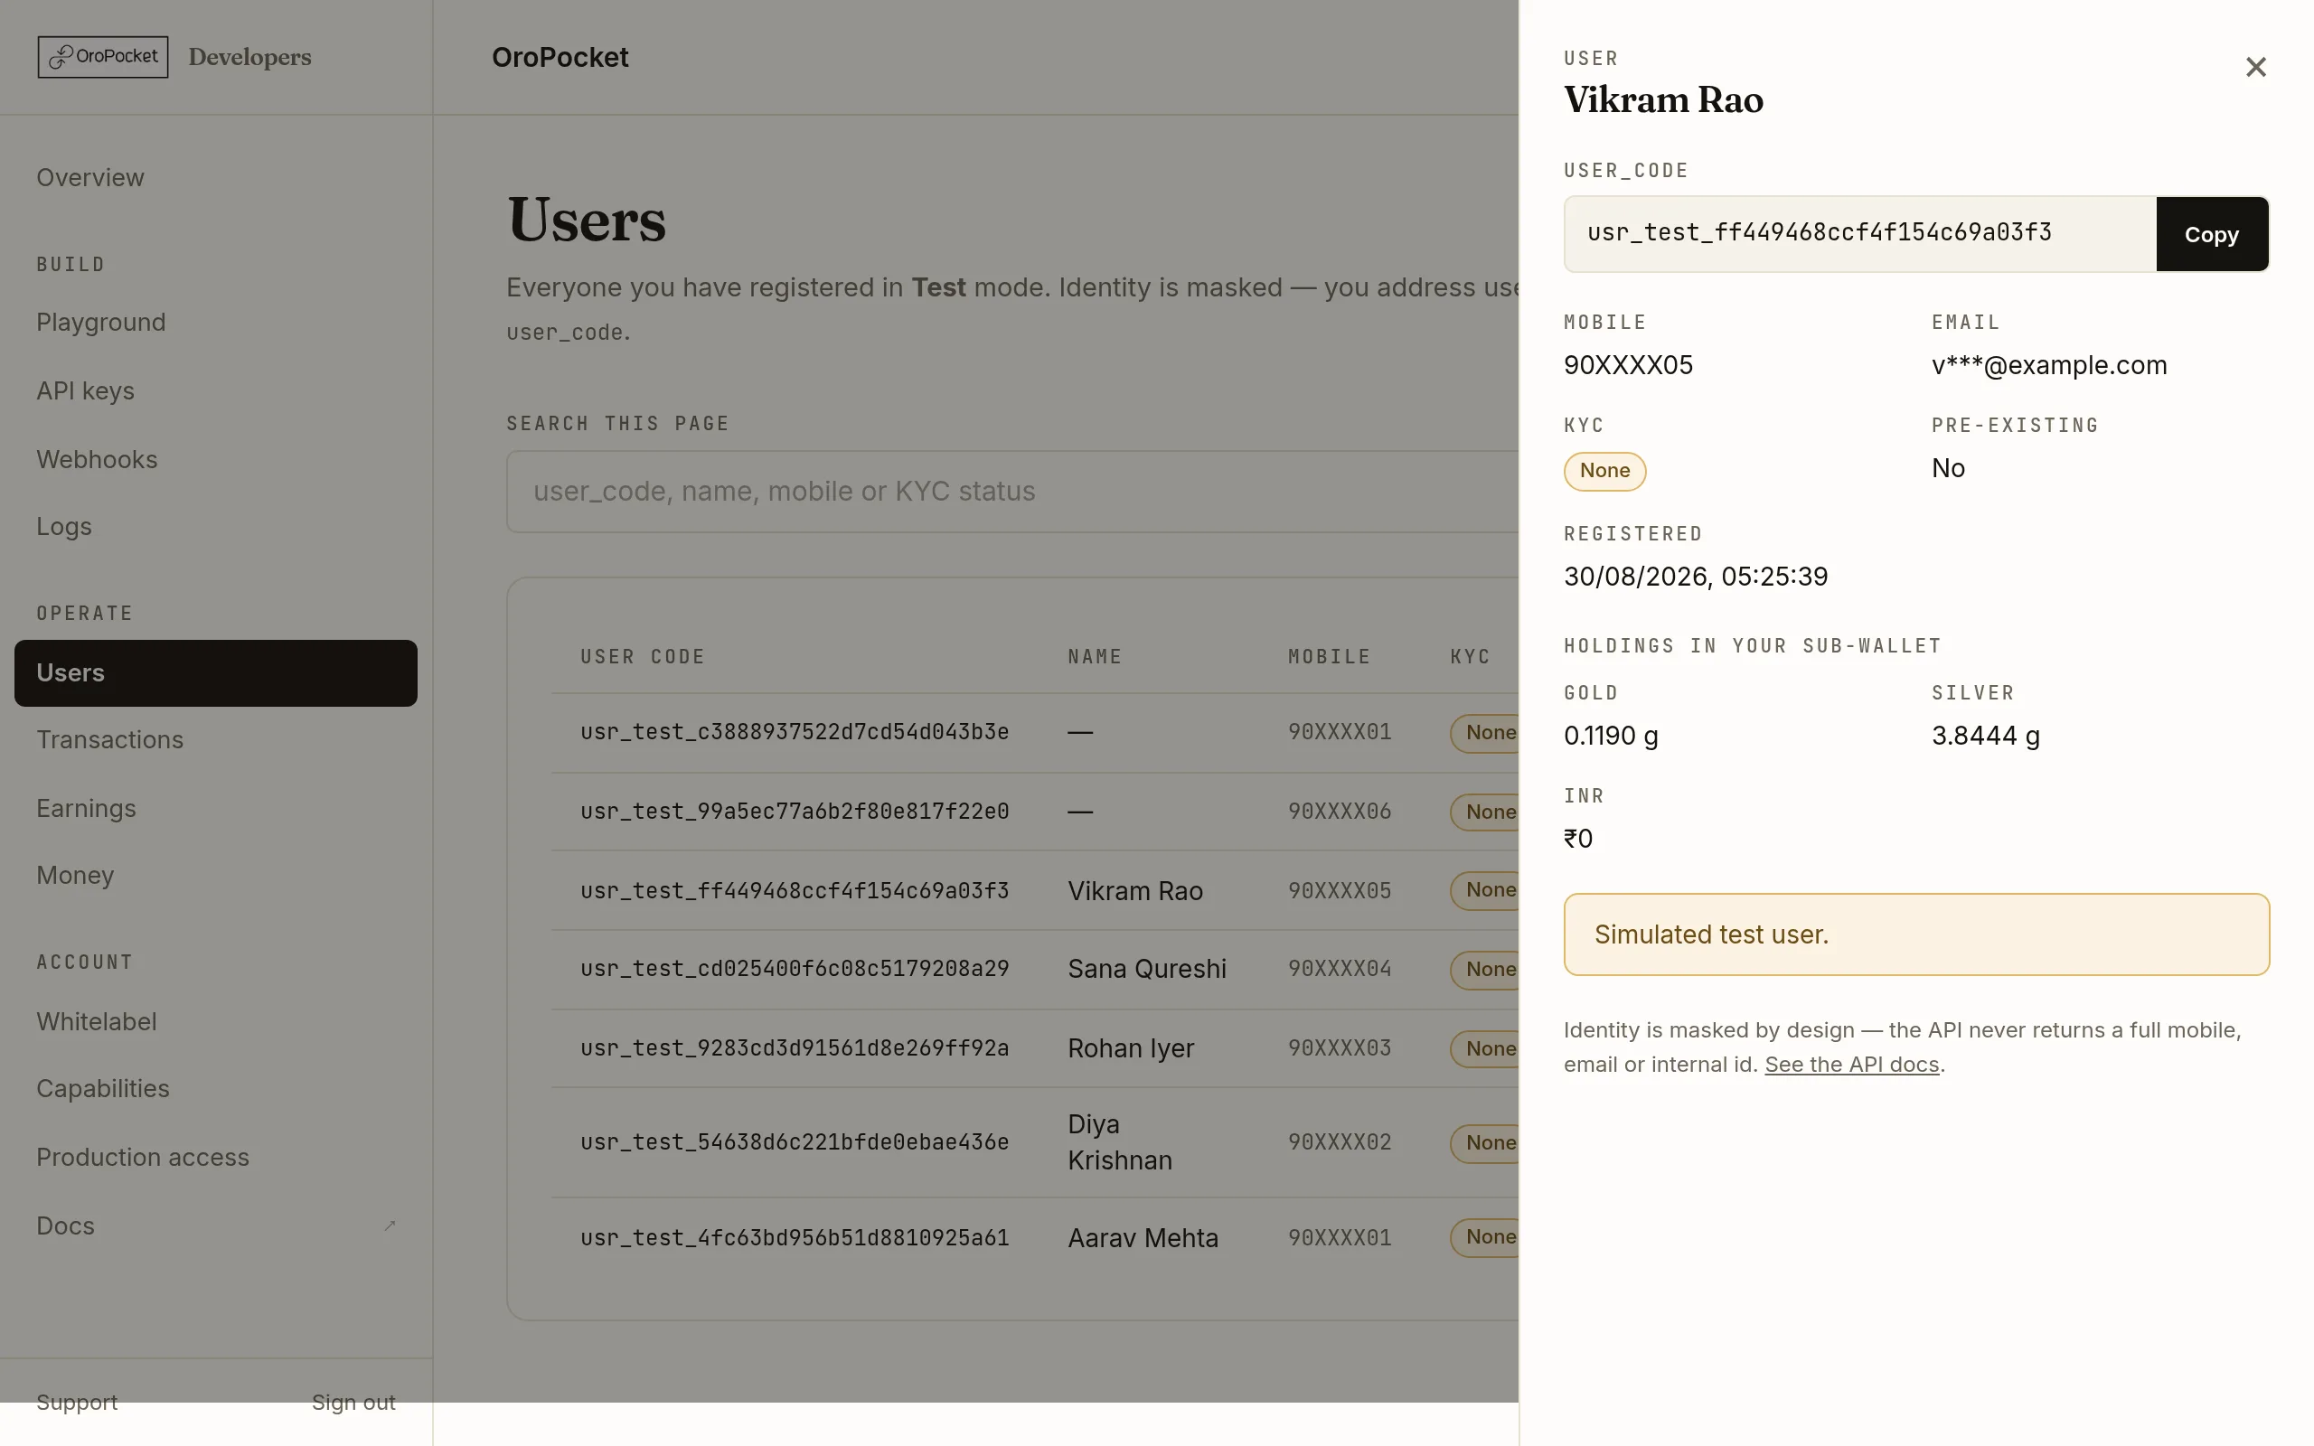The height and width of the screenshot is (1446, 2314).
Task: Click the Simulated test user notice
Action: coord(1916,935)
